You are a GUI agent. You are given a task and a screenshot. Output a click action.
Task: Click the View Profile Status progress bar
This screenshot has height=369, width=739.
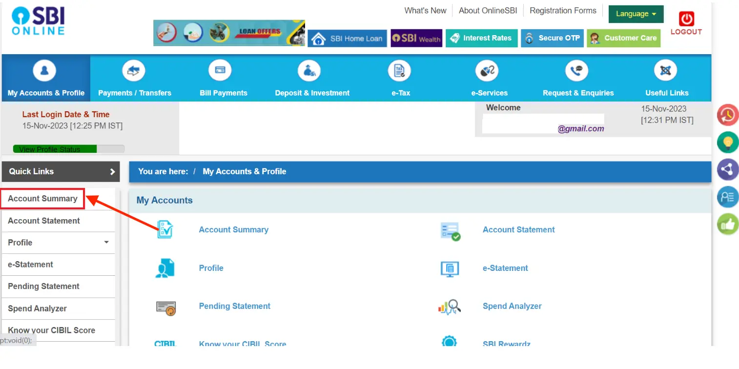69,149
